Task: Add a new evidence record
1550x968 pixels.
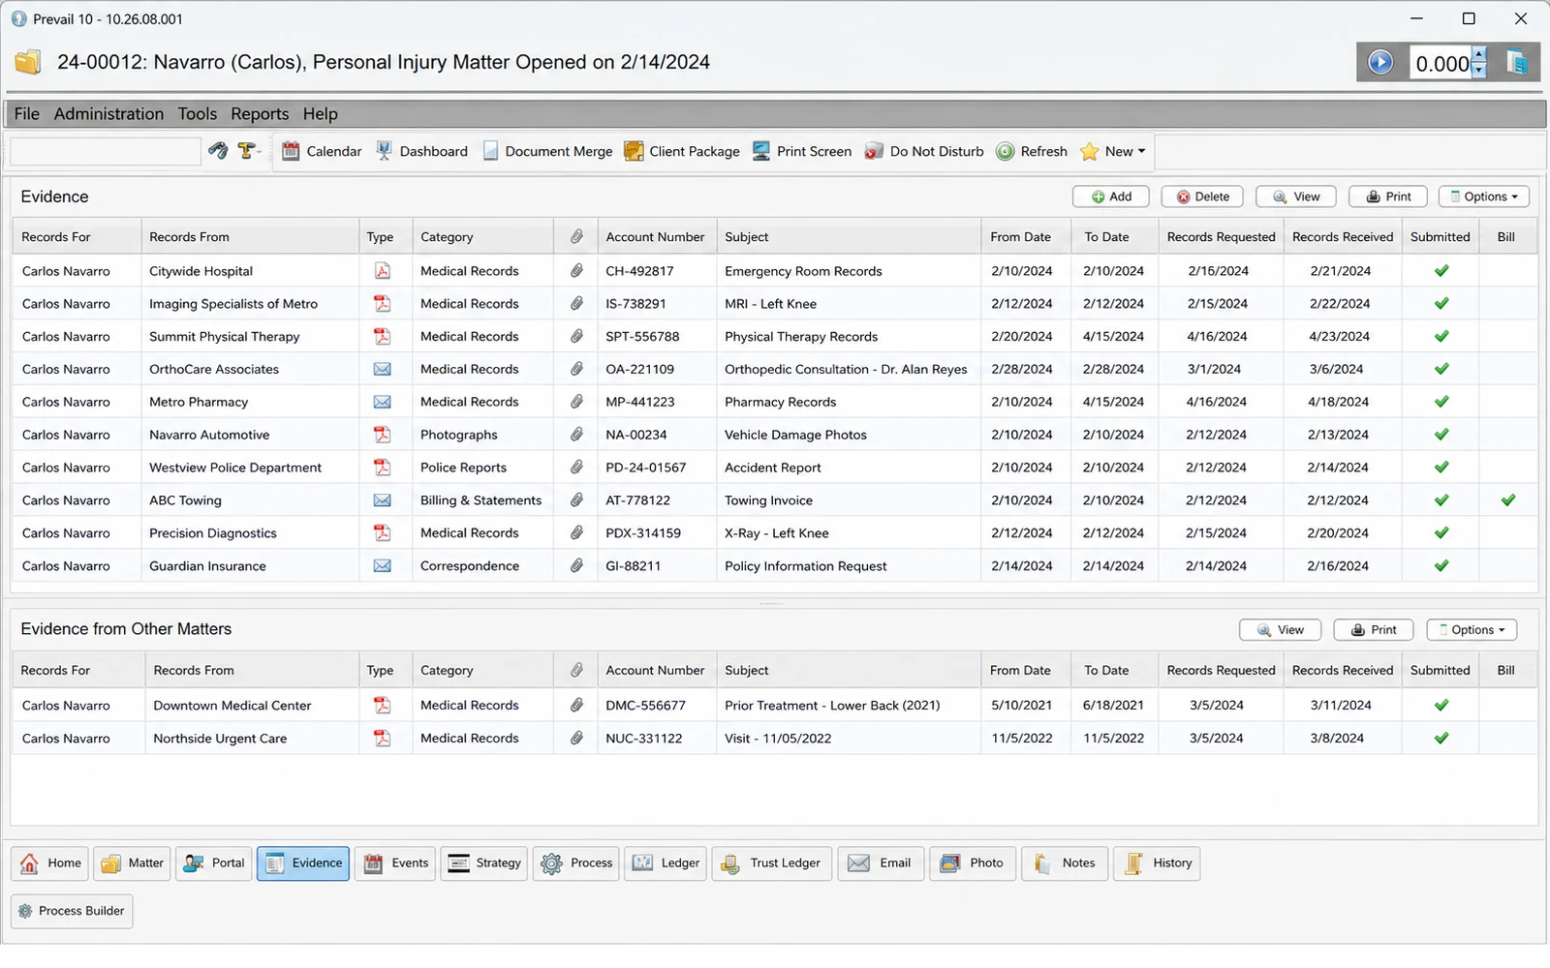Action: click(1111, 197)
